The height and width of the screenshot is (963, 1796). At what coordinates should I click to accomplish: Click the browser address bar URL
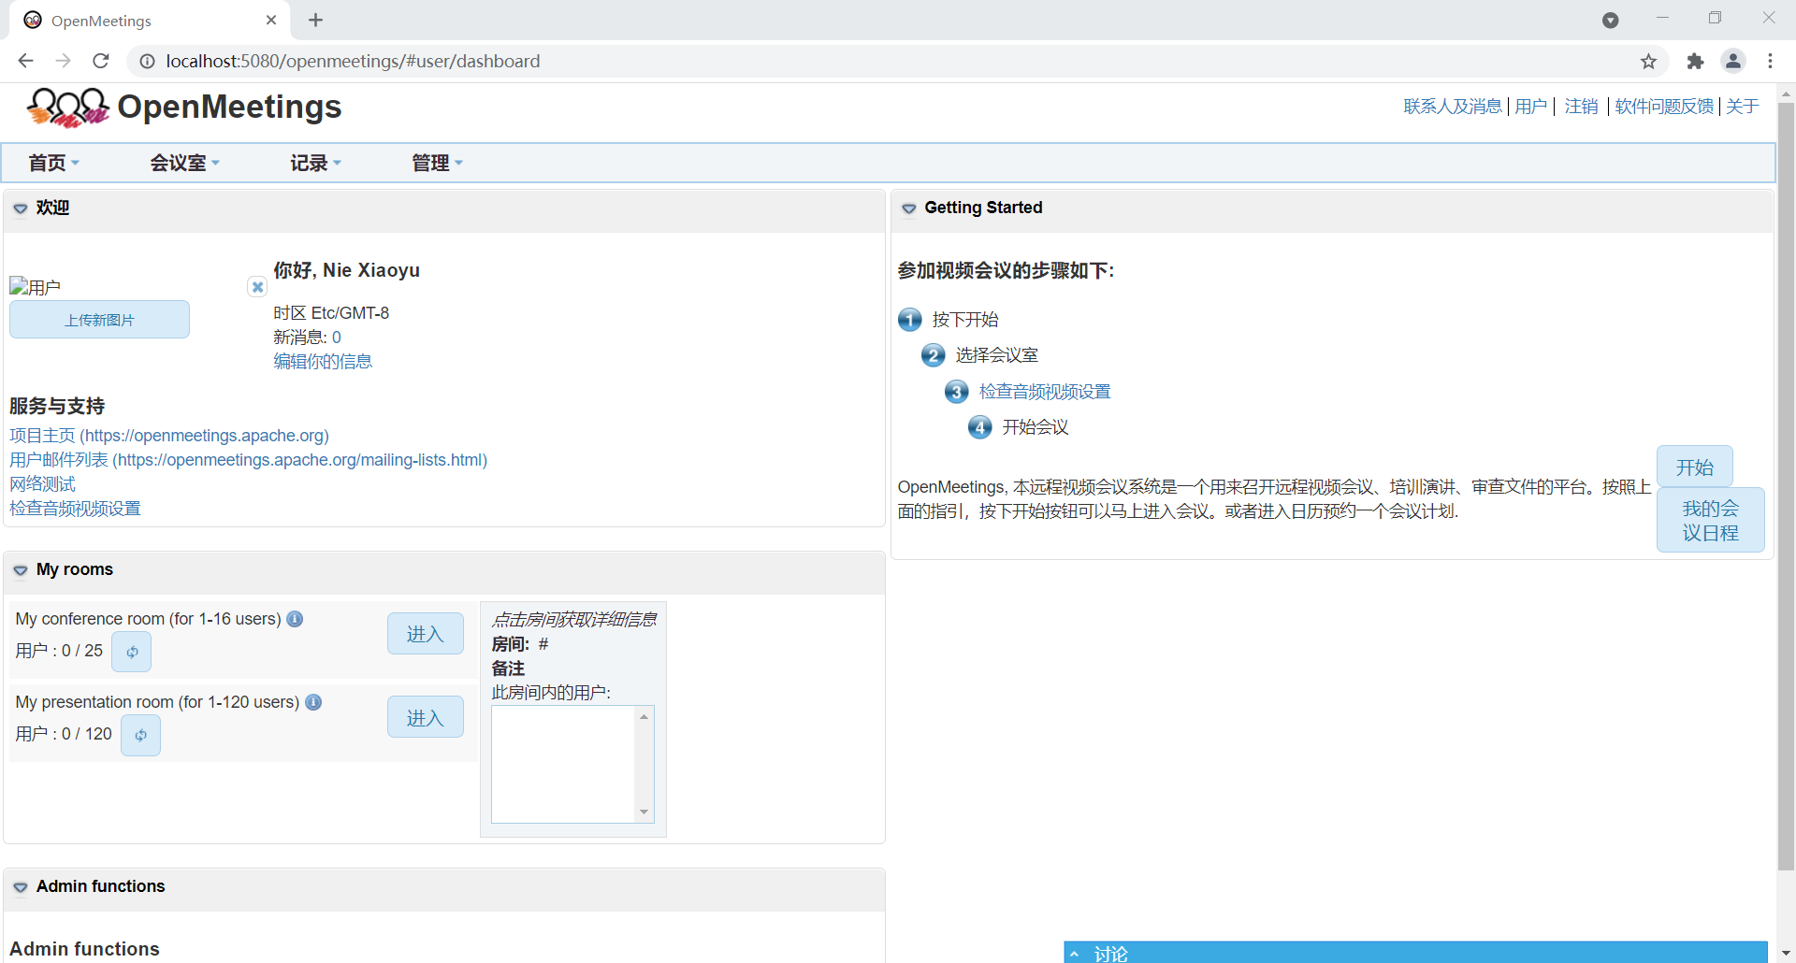point(353,61)
